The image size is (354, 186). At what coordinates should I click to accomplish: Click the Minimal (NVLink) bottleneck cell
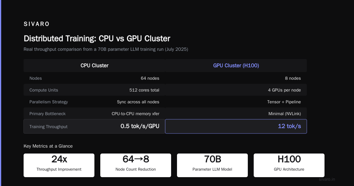tap(285, 114)
